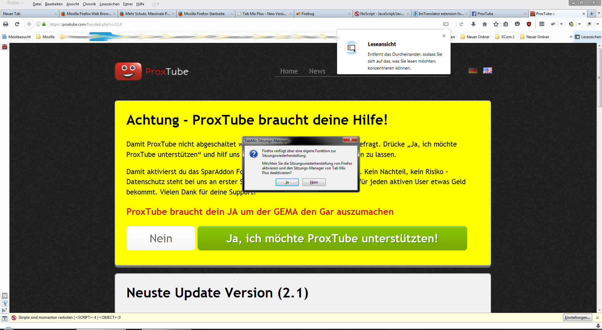Open the Firefox hamburger menu
Screen dimensions: 602x330
541,24
